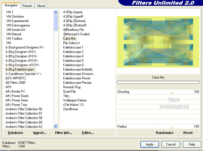Click the scroll up arrow in category list
The height and width of the screenshot is (151, 203).
tap(56, 12)
